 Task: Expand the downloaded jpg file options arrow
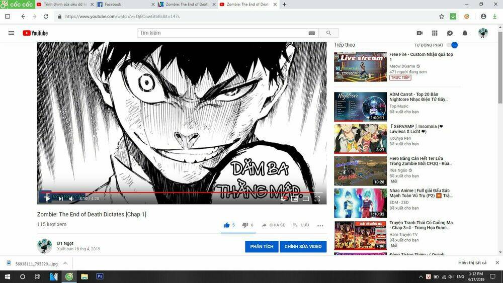pos(65,263)
